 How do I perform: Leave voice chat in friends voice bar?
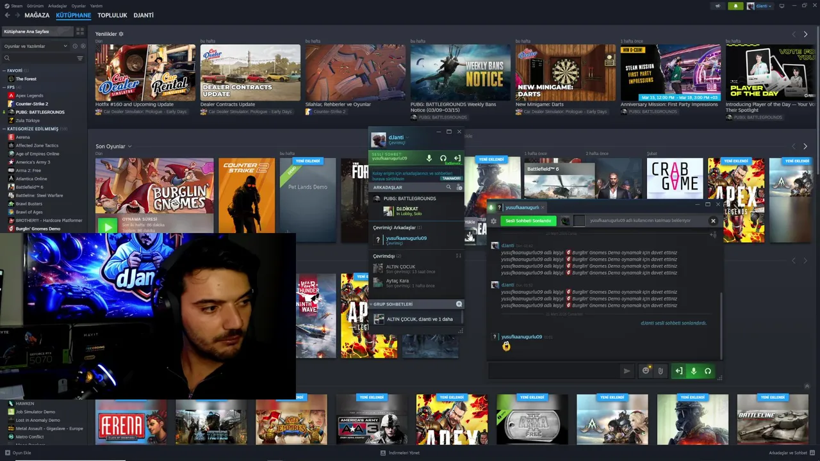457,158
